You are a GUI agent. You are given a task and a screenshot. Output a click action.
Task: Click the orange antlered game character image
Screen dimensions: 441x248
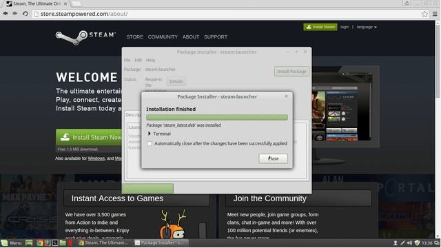click(173, 224)
